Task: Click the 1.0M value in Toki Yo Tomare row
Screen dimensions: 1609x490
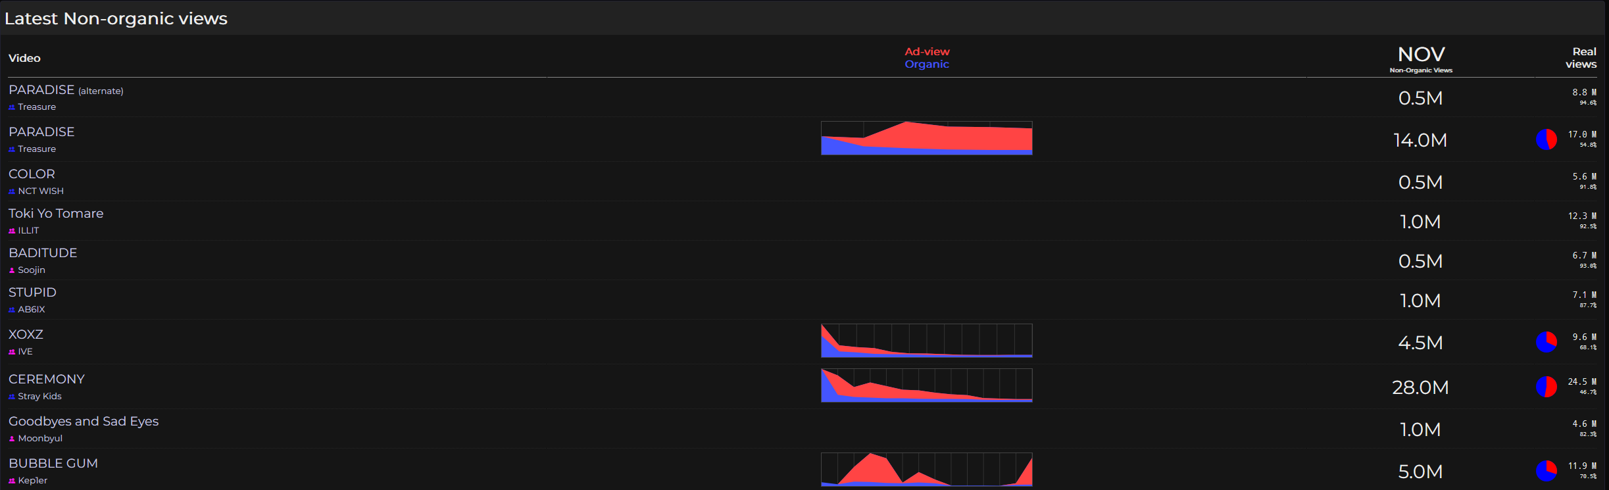Action: point(1420,222)
